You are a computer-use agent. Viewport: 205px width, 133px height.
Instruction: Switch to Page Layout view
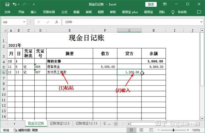[x=142, y=130]
